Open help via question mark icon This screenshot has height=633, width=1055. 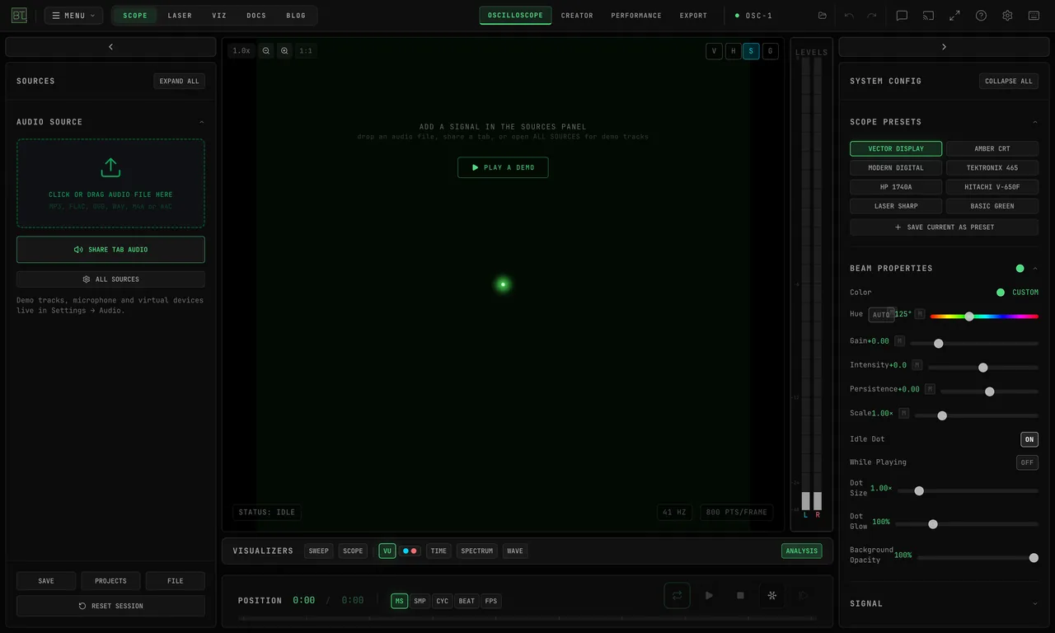click(x=981, y=16)
